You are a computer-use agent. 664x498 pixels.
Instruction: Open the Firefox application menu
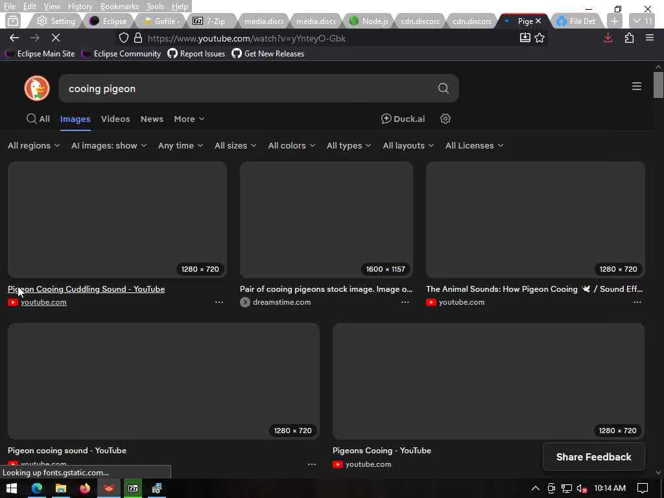tap(649, 38)
